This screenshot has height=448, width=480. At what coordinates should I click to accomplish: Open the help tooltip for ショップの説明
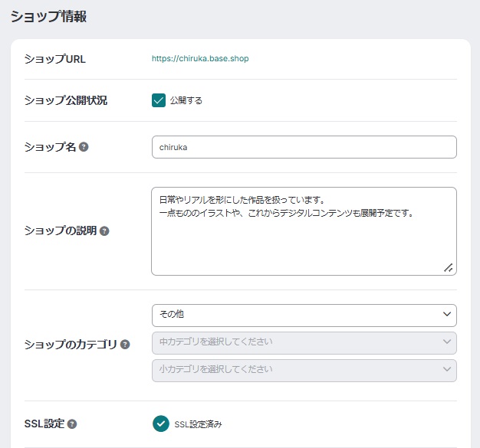click(x=104, y=231)
